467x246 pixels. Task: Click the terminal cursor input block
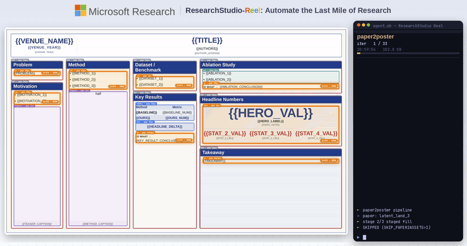364,237
